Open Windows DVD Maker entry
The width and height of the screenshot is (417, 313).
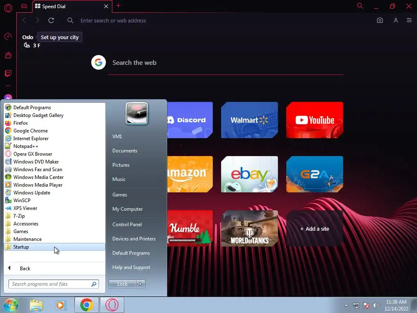(x=55, y=161)
